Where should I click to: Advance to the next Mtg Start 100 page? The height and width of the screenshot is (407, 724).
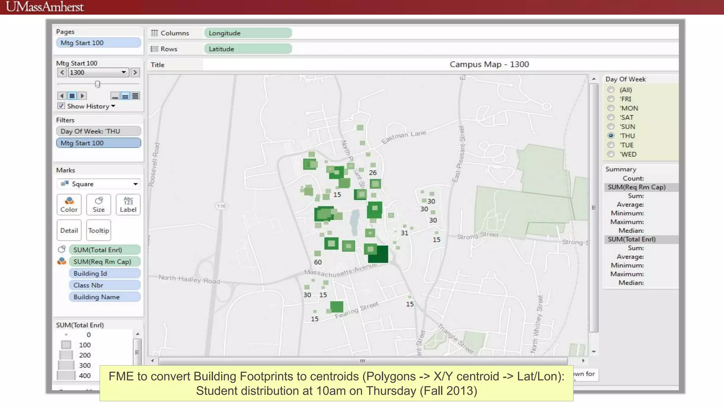(x=135, y=72)
